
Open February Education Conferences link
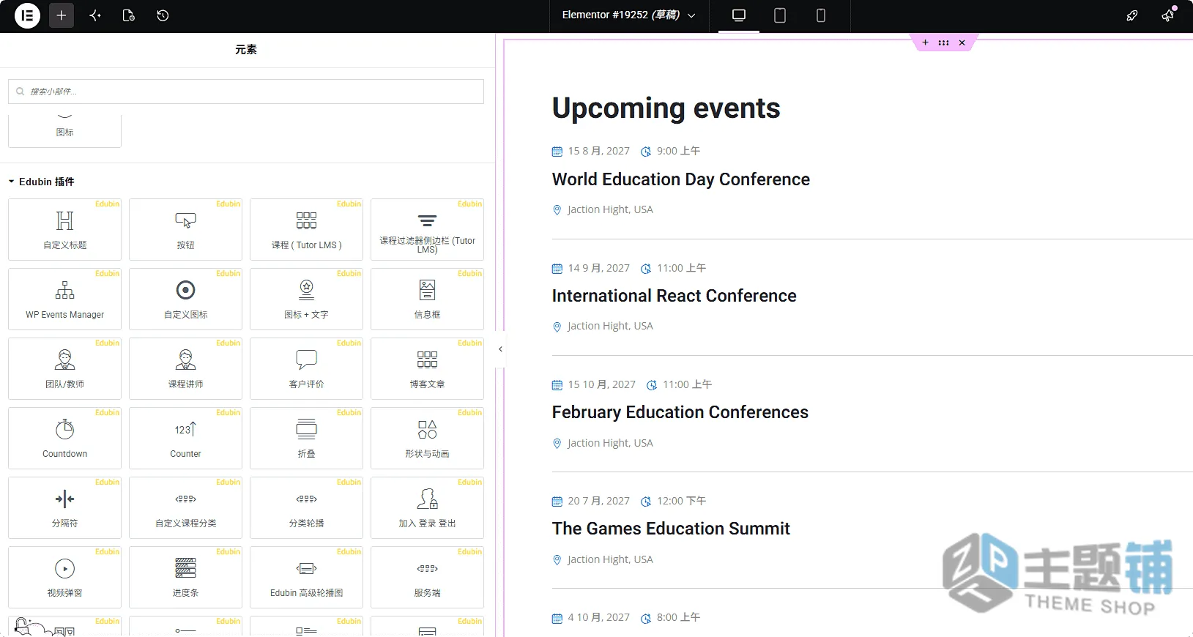click(680, 412)
